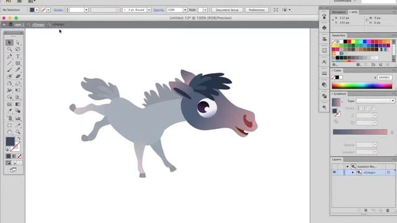Expand the Group row in Layers
Viewport: 397px width, 223px height.
[x=353, y=172]
